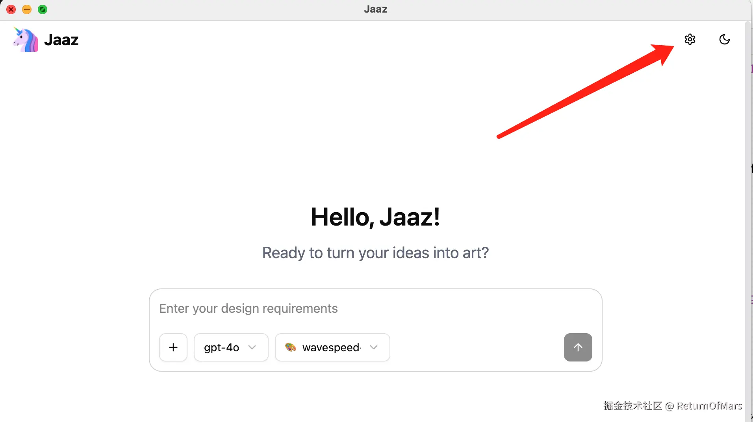Open the wavespeed image model dropdown
This screenshot has width=753, height=422.
(x=332, y=347)
